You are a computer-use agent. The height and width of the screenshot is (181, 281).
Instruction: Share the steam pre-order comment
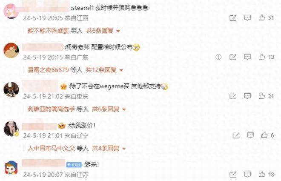(233, 18)
